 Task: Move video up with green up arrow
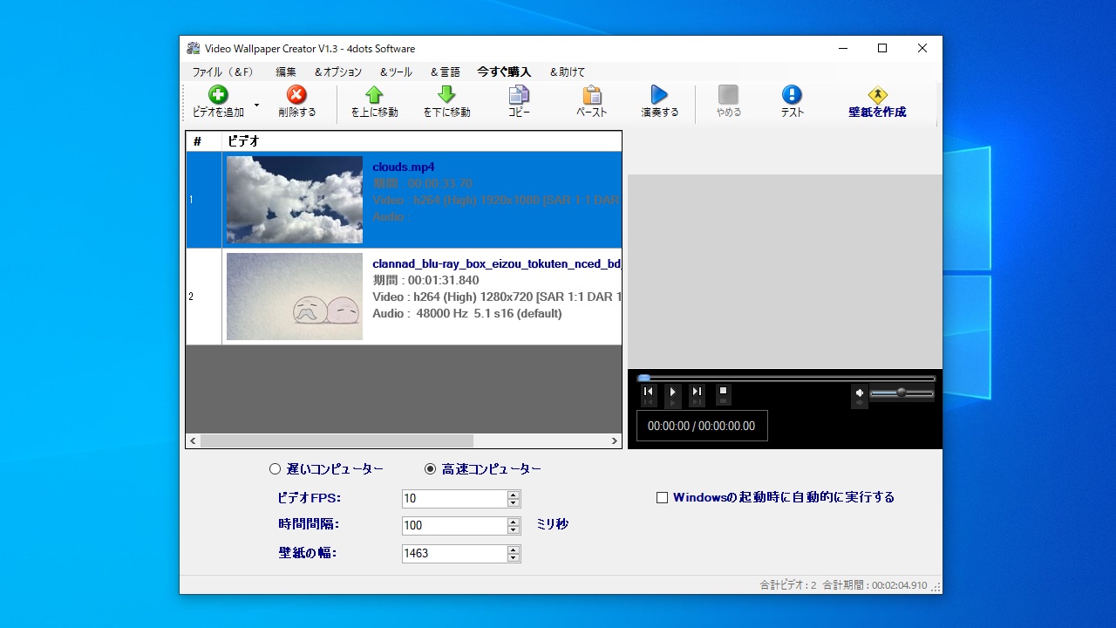pyautogui.click(x=374, y=94)
